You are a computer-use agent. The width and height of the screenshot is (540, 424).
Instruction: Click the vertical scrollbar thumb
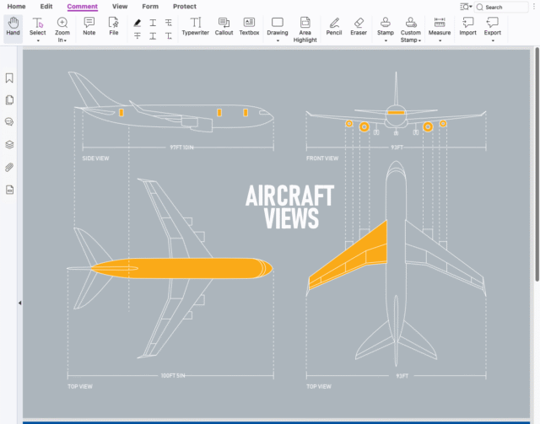(x=537, y=164)
